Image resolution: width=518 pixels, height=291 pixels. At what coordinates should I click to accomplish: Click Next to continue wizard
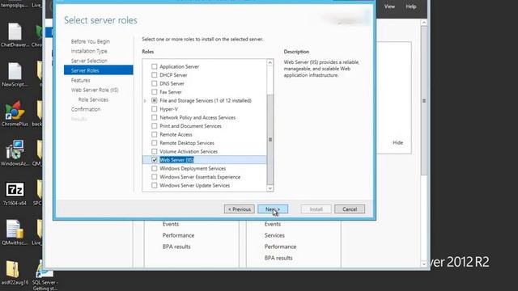pyautogui.click(x=273, y=209)
